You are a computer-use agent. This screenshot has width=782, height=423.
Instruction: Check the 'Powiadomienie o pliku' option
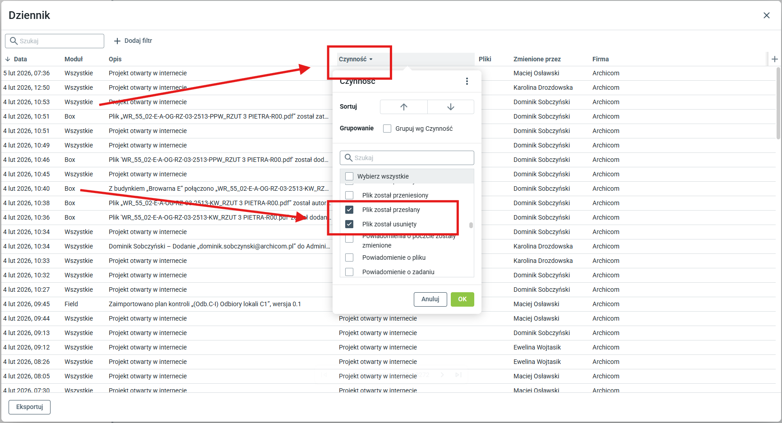click(349, 257)
